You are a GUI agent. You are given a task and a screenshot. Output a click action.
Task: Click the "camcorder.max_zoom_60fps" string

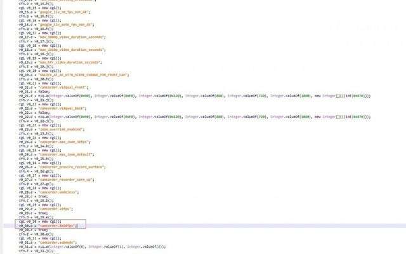pos(65,142)
